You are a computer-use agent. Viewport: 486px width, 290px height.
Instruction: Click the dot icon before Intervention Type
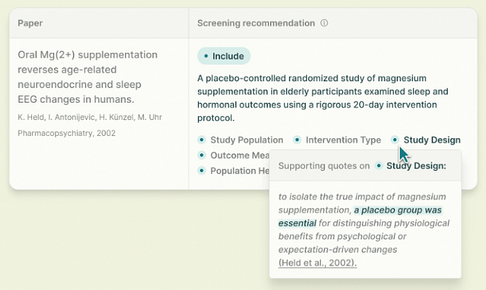(297, 139)
